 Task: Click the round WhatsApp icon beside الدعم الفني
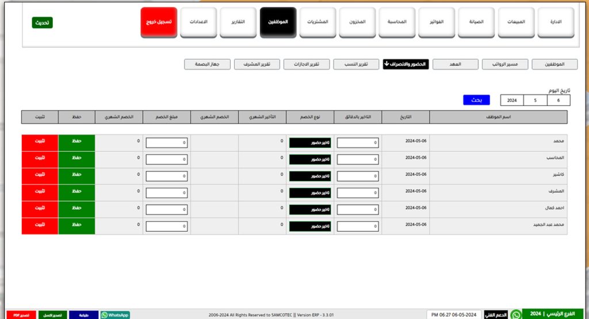(516, 314)
